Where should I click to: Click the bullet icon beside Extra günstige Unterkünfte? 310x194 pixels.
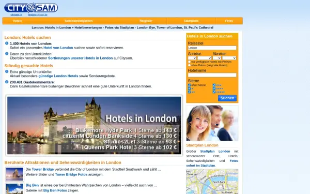point(7,71)
